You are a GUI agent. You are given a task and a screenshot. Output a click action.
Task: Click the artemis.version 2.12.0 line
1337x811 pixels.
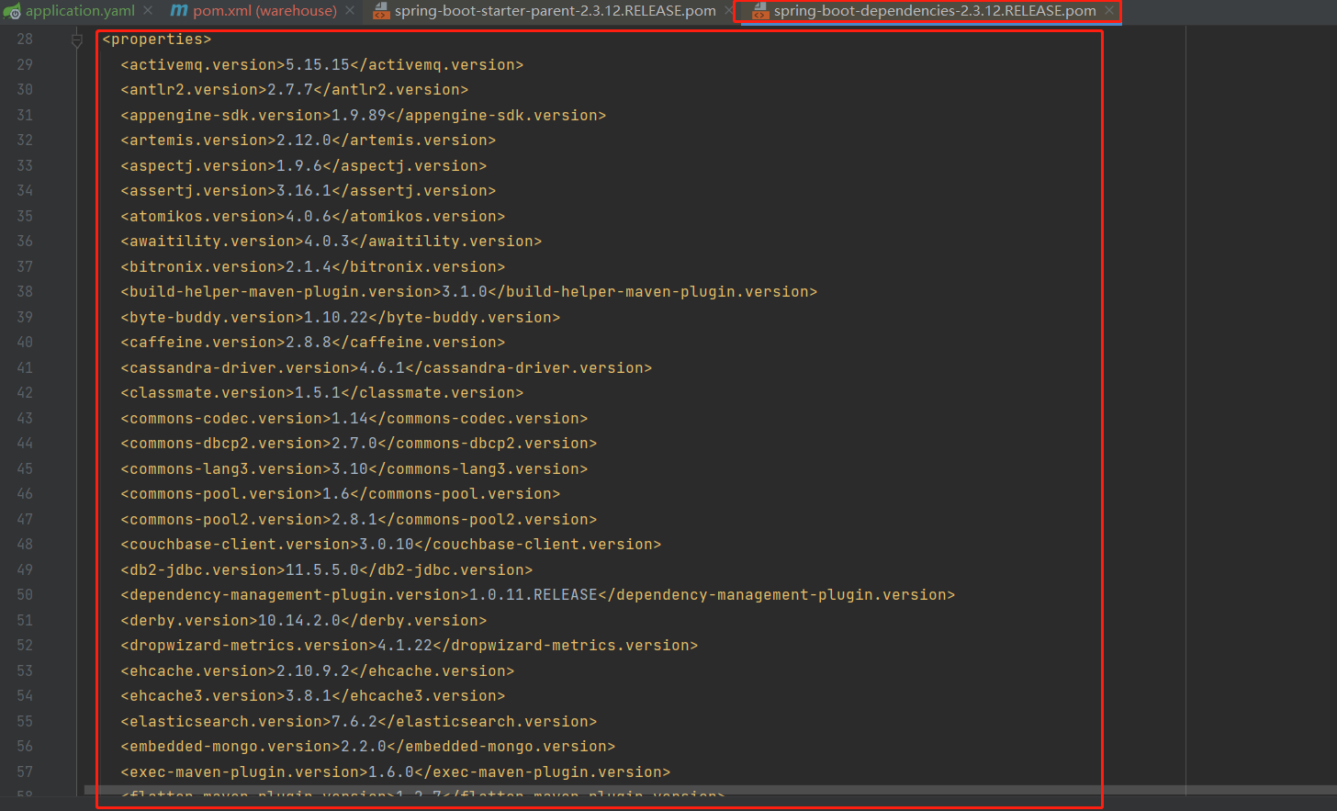309,141
